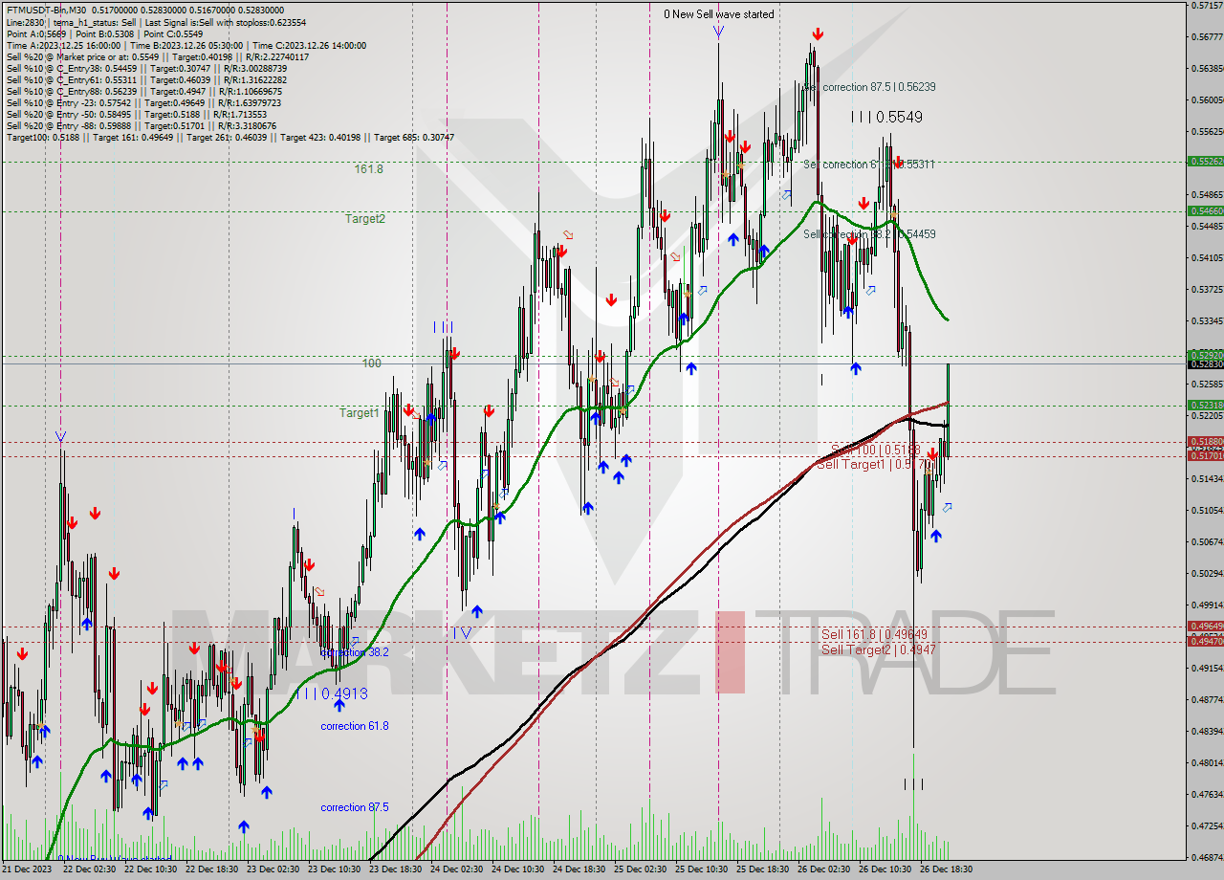
Task: Click the green 0.55262 price axis tag
Action: click(x=1206, y=162)
